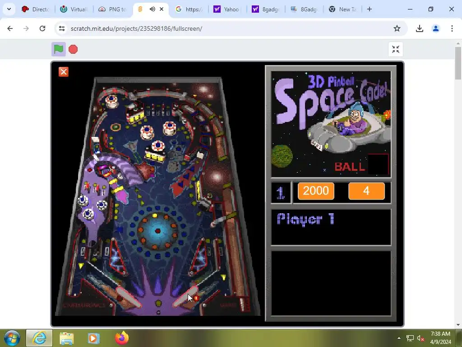Switch to the Yahoo tab
This screenshot has width=462, height=347.
point(227,9)
